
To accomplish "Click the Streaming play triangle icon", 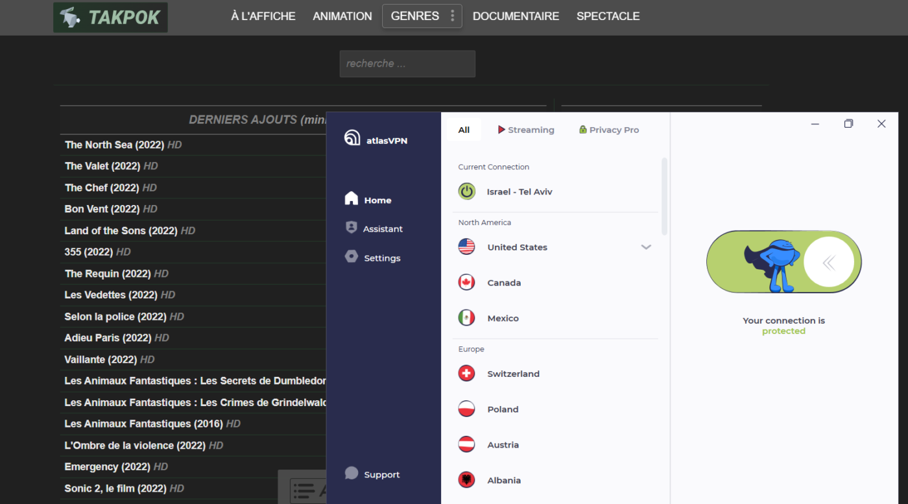I will (501, 130).
